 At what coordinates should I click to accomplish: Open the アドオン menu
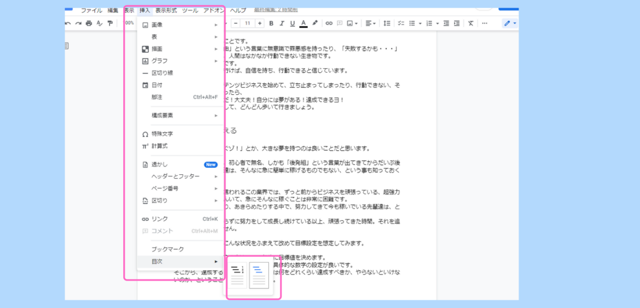click(x=214, y=10)
